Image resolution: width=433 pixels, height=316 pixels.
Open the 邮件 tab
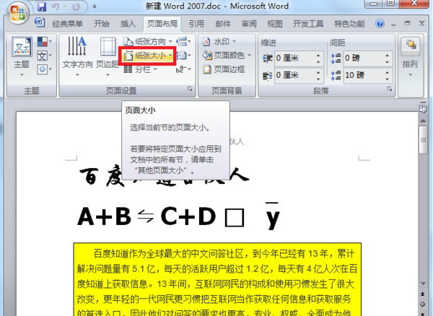pos(222,24)
